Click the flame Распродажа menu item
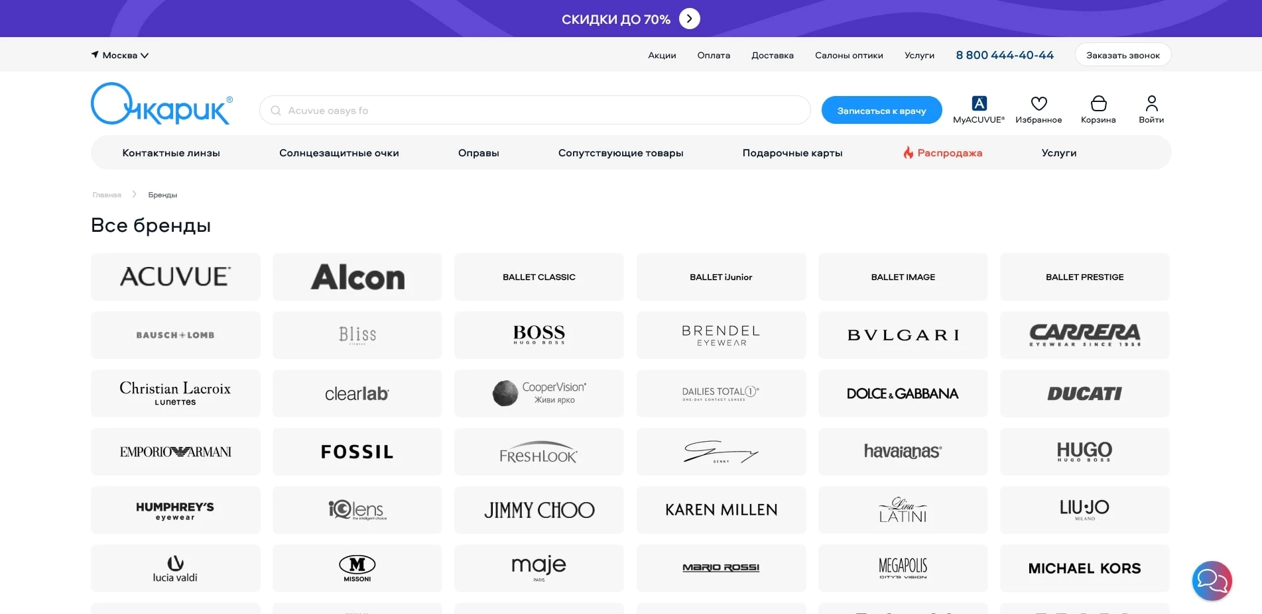Screen dimensions: 1262x614 coord(942,153)
